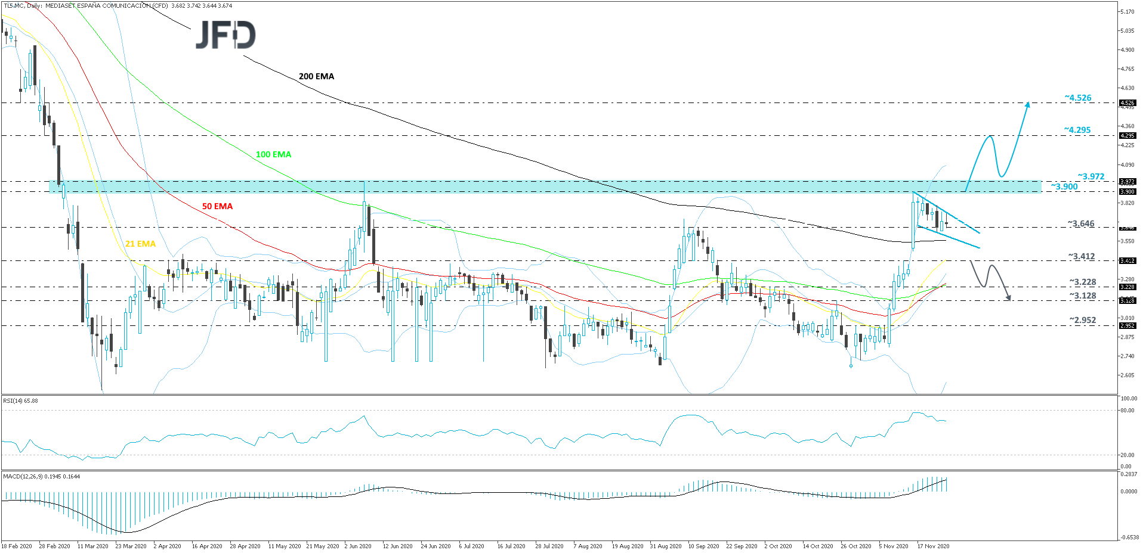This screenshot has height=553, width=1143.
Task: Select the red 50 EMA label
Action: [217, 206]
